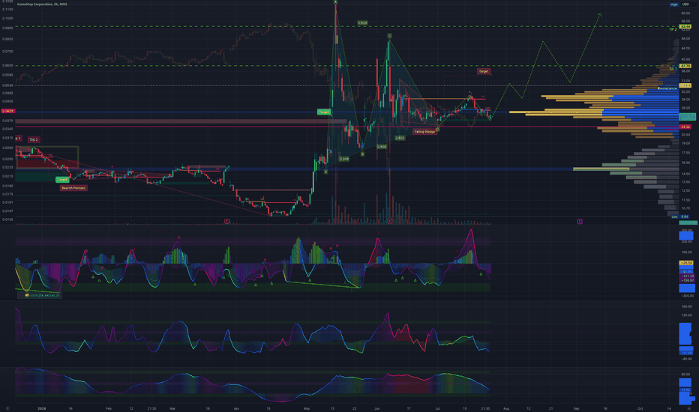
Task: Click the red Target label near July
Action: pos(483,71)
